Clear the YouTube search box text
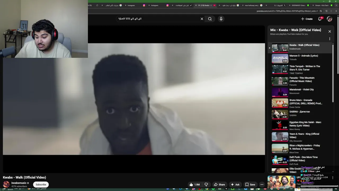Viewport: 339px width, 191px height. [x=202, y=19]
